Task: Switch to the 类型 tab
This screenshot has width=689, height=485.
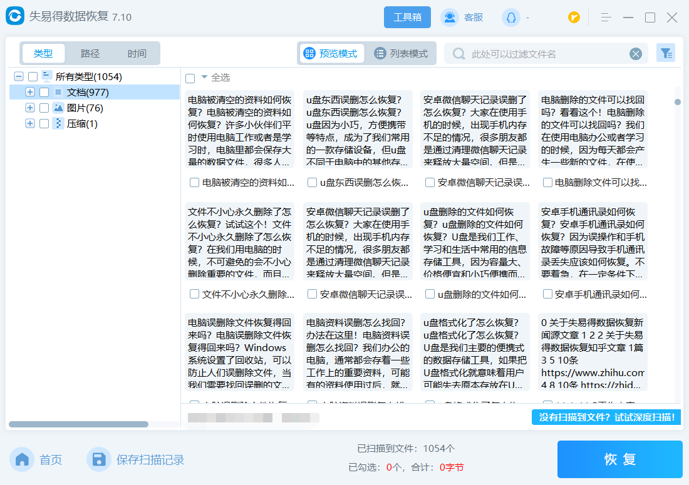Action: tap(43, 54)
